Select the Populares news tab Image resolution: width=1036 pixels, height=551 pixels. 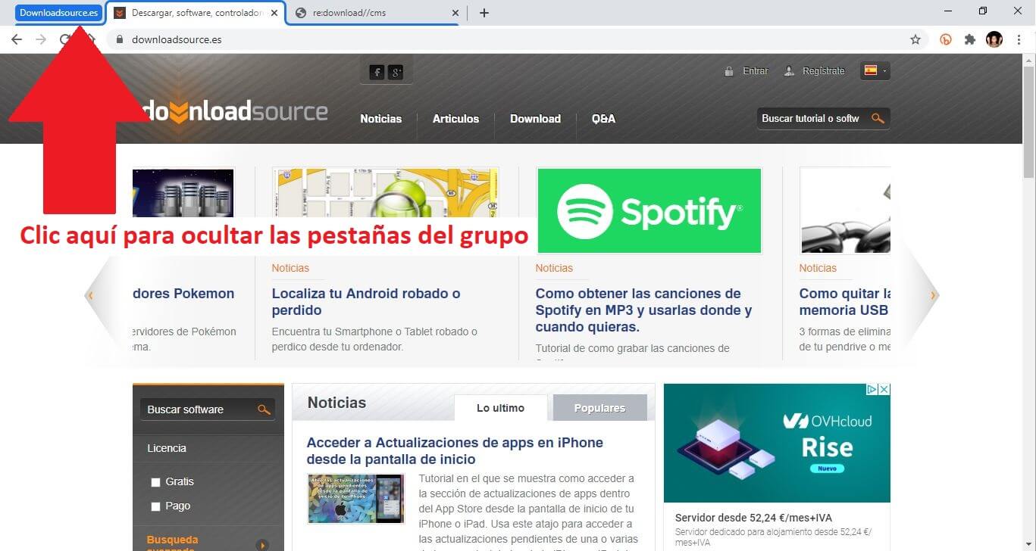coord(599,408)
